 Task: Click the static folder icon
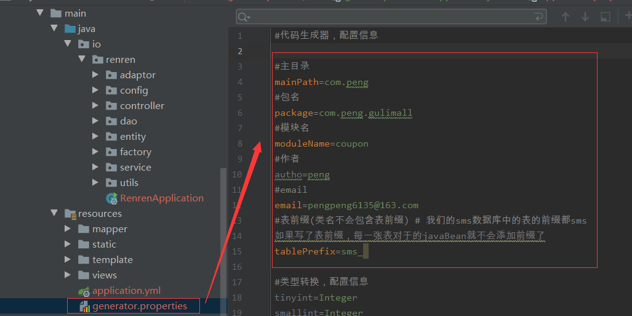click(84, 244)
